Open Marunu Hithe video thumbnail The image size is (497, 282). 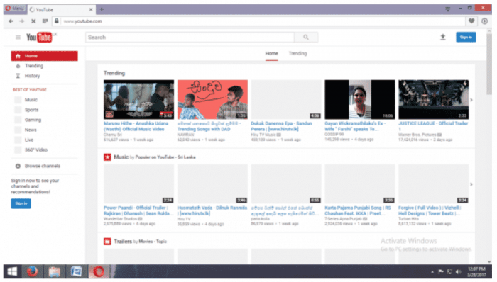(x=139, y=100)
